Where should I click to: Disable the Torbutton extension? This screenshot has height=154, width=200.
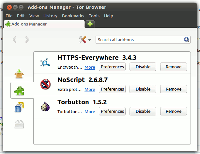[x=143, y=111]
